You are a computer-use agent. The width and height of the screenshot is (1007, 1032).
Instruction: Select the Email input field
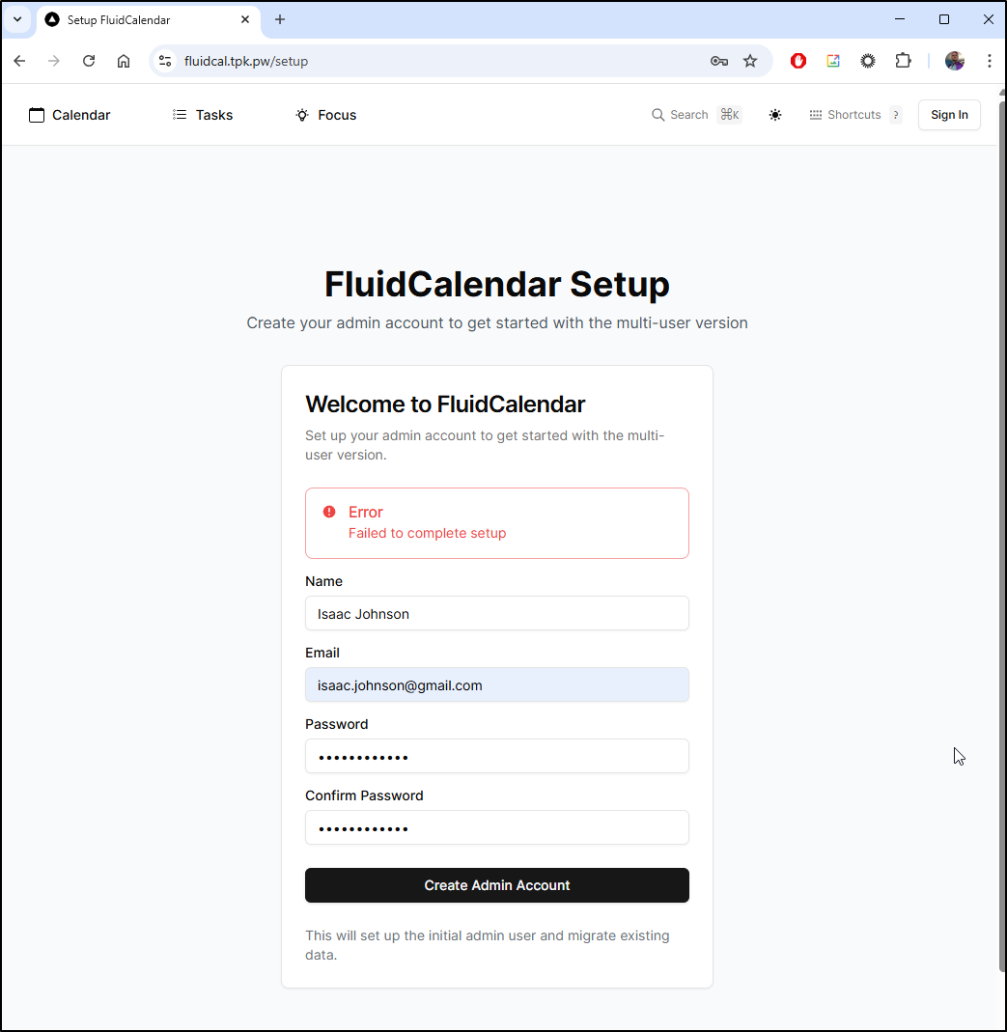(497, 685)
